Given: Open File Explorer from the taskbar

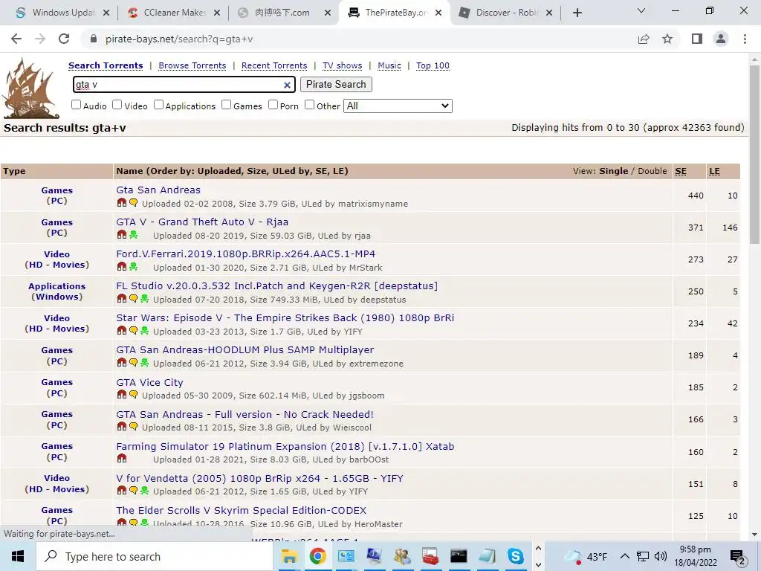Looking at the screenshot, I should (x=289, y=556).
